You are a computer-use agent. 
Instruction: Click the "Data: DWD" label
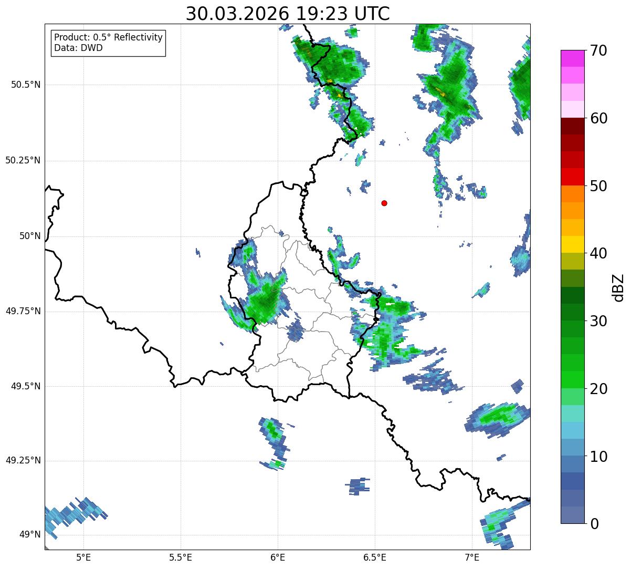tap(78, 48)
